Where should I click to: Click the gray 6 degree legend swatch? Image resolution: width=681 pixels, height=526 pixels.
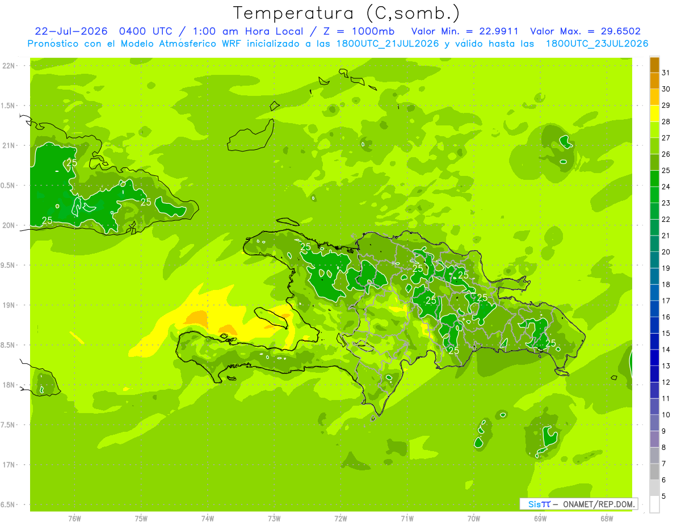coord(654,472)
